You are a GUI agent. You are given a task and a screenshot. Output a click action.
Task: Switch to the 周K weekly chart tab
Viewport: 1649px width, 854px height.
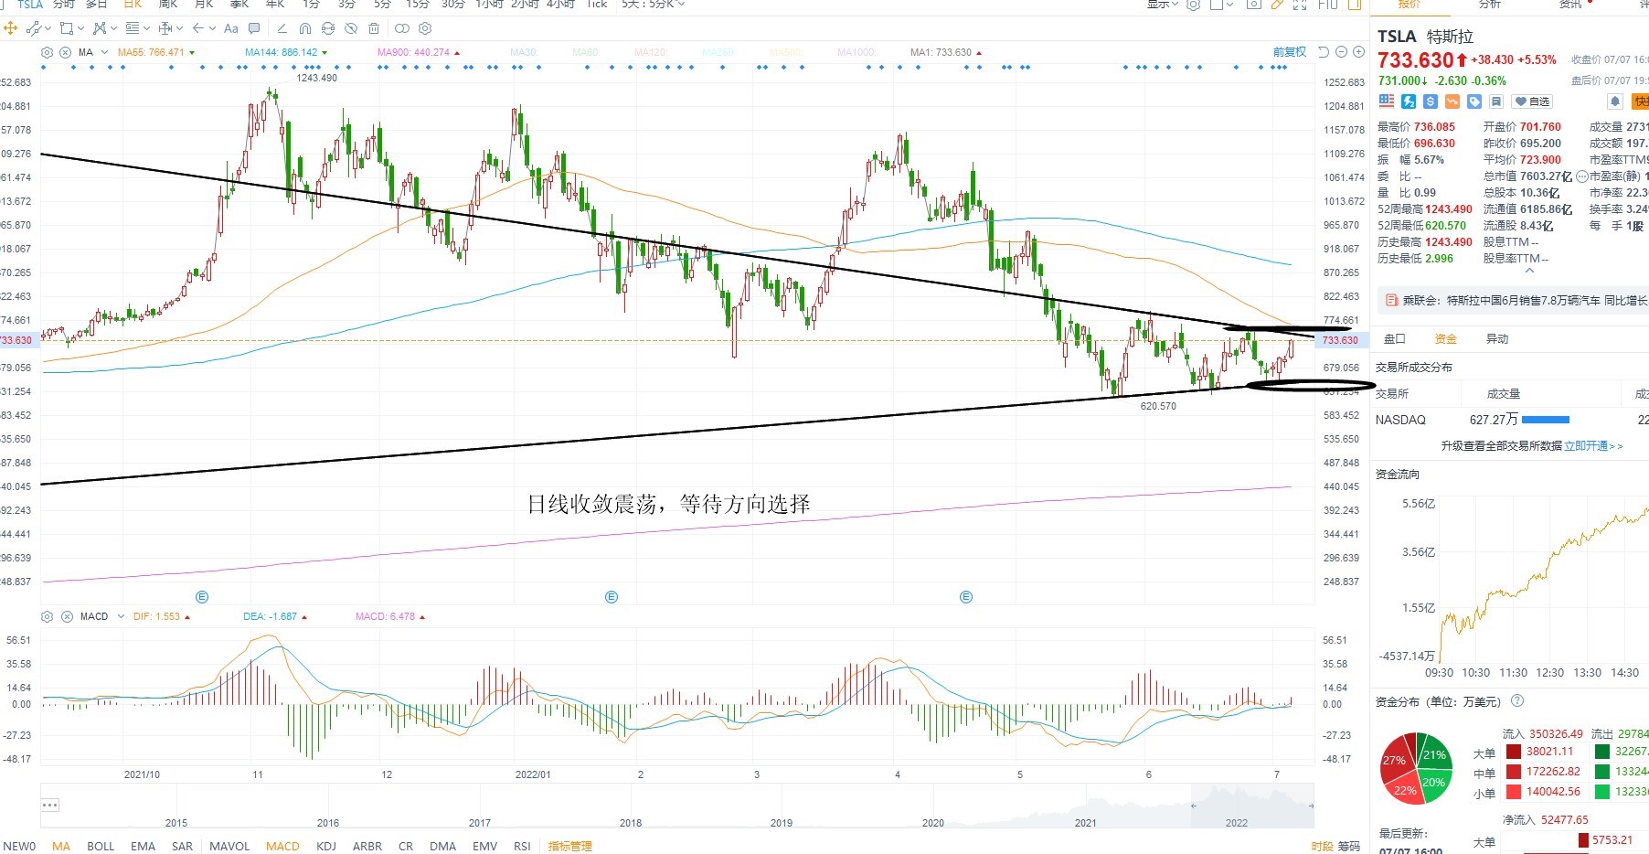167,4
